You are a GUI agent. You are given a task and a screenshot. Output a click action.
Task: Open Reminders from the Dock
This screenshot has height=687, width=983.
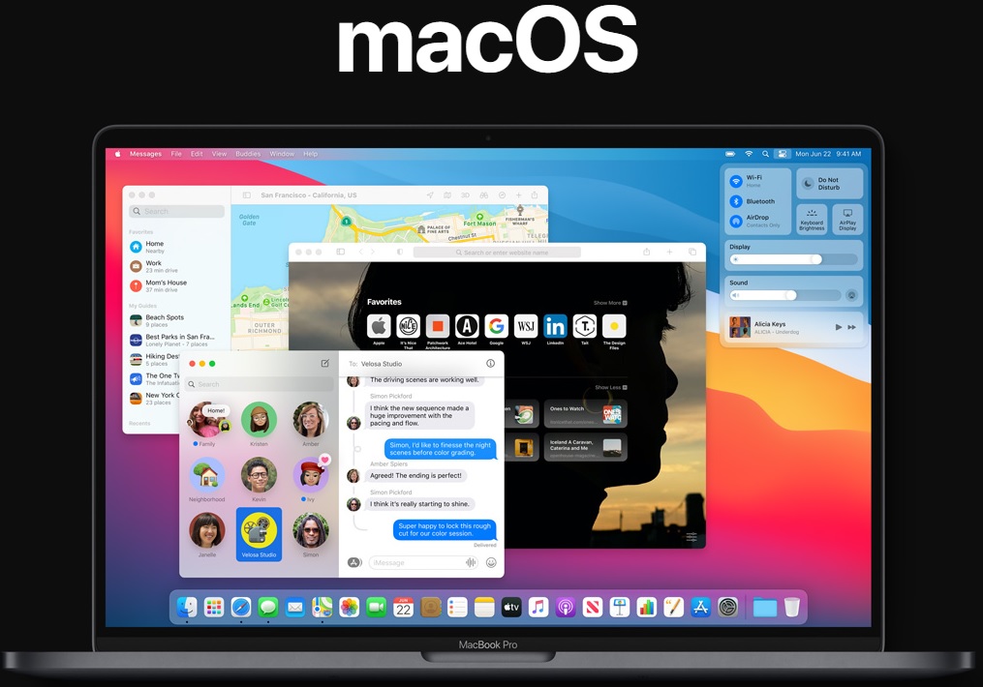point(458,607)
